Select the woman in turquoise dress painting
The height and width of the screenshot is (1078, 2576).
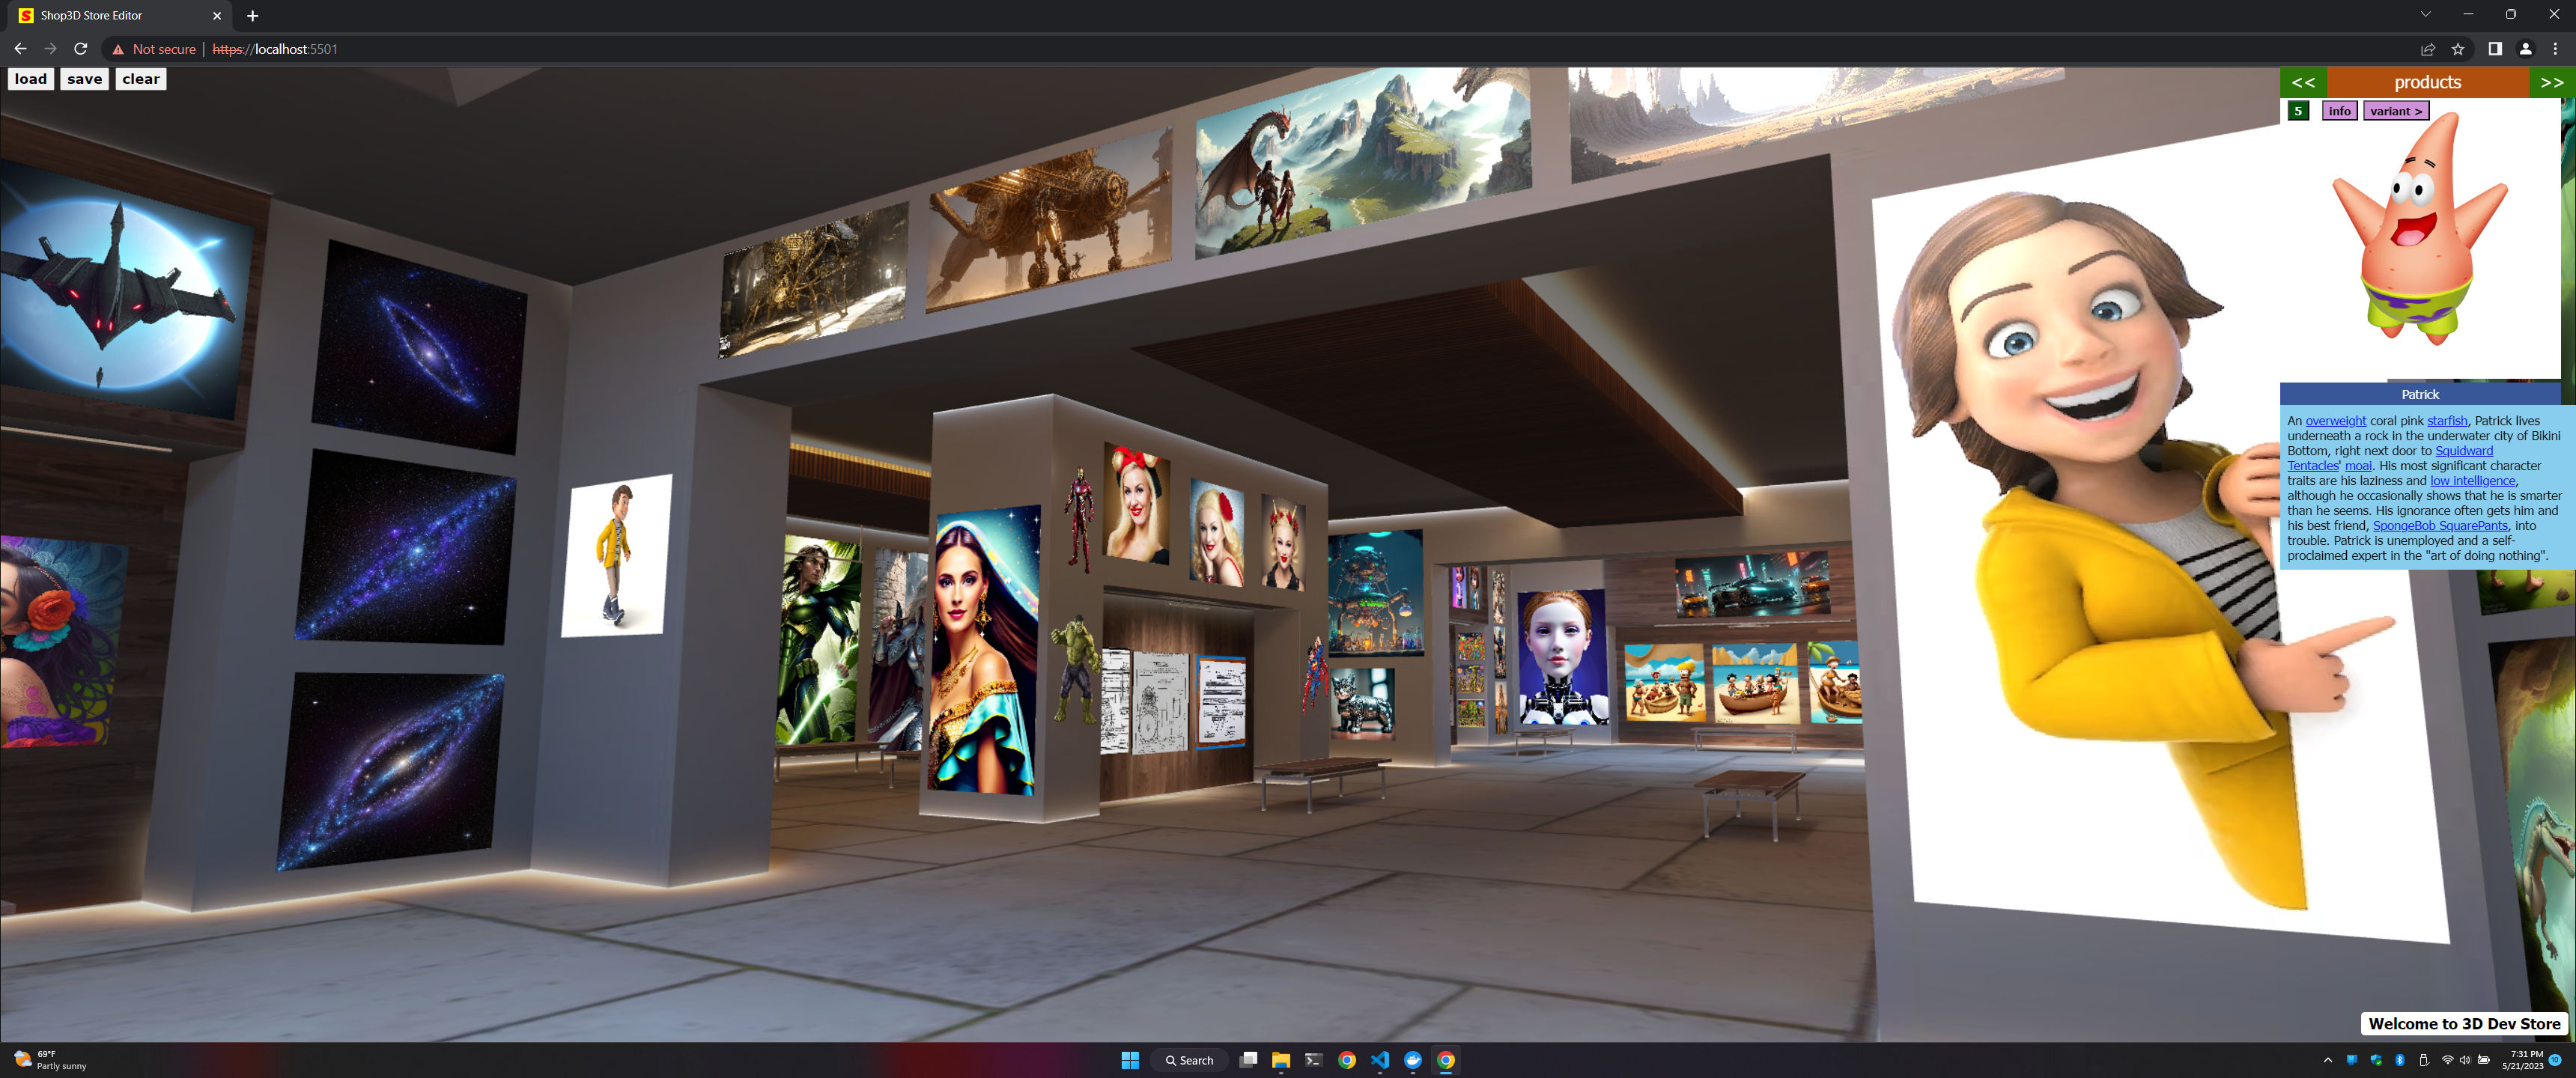click(x=984, y=650)
